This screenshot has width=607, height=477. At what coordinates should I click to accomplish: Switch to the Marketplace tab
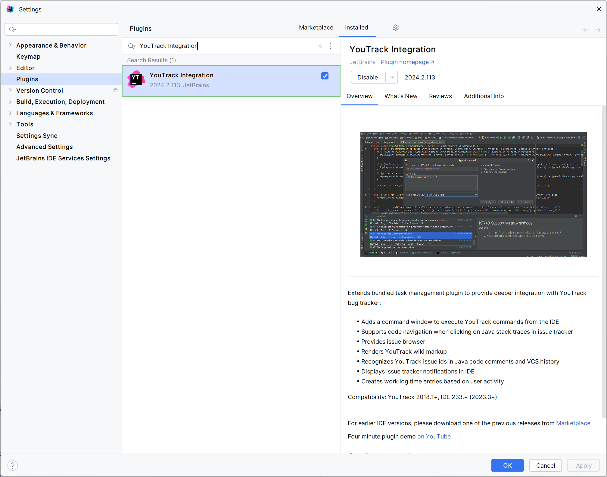coord(316,27)
